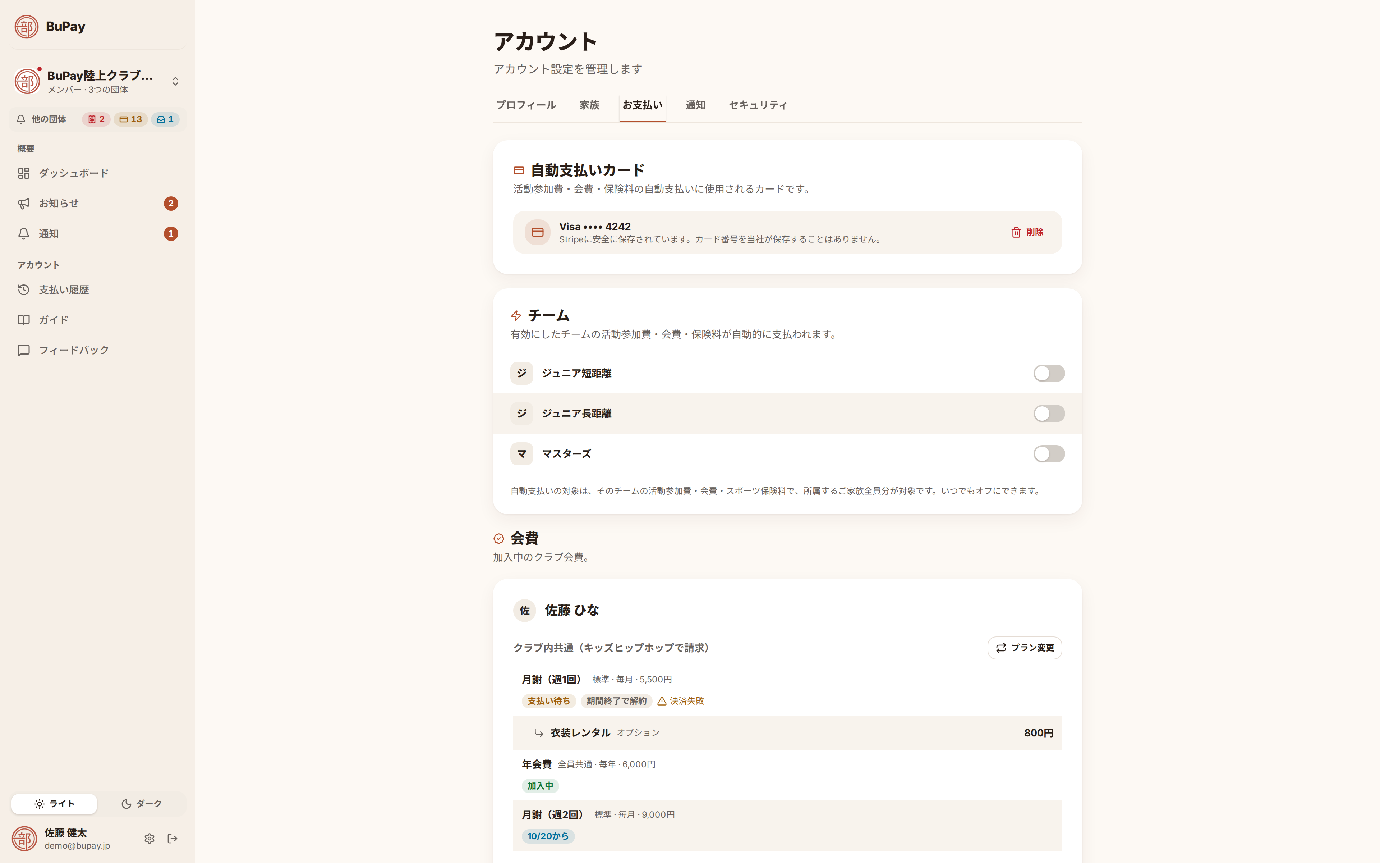Turn on the マスターズ toggle
Image resolution: width=1380 pixels, height=863 pixels.
point(1049,454)
